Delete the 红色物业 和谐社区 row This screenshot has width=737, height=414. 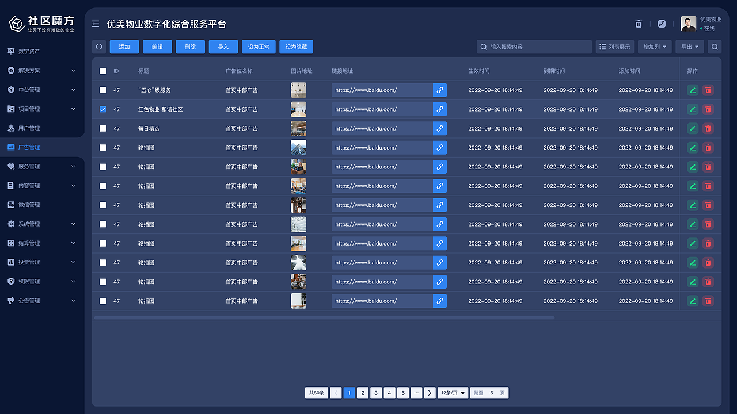[708, 109]
